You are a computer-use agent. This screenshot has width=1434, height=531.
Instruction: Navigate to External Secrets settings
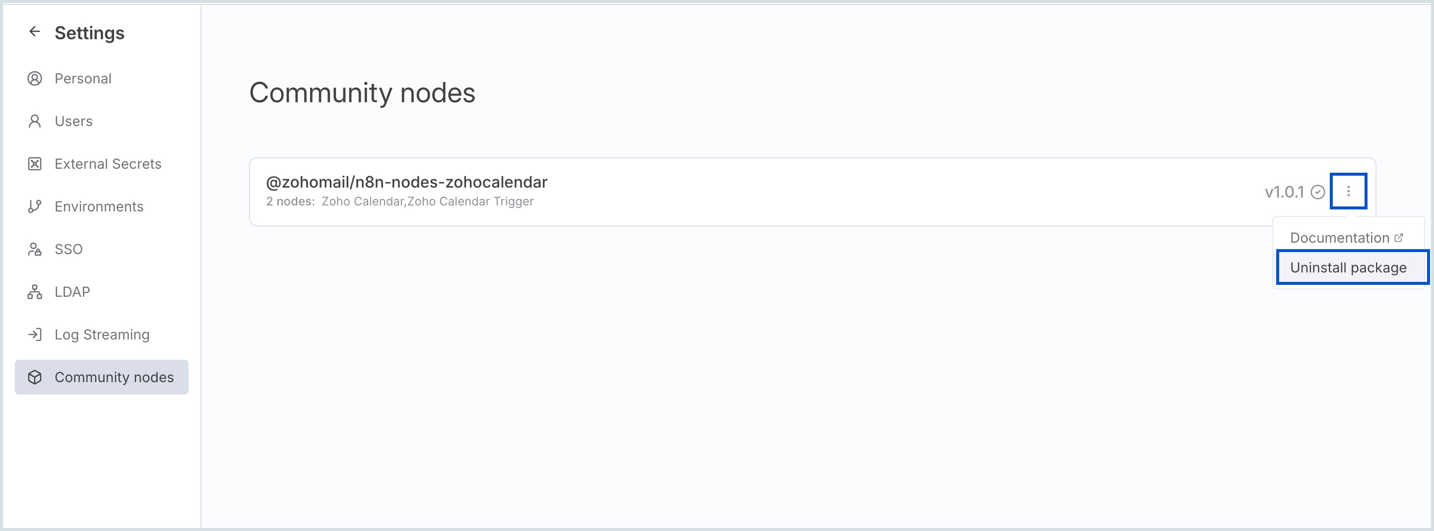(x=108, y=164)
